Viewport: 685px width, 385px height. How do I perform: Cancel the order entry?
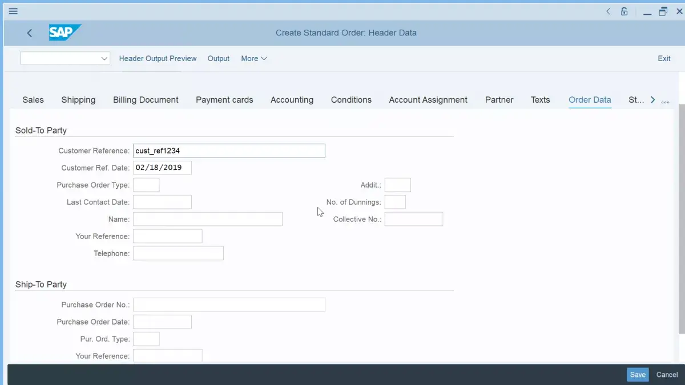pyautogui.click(x=667, y=375)
